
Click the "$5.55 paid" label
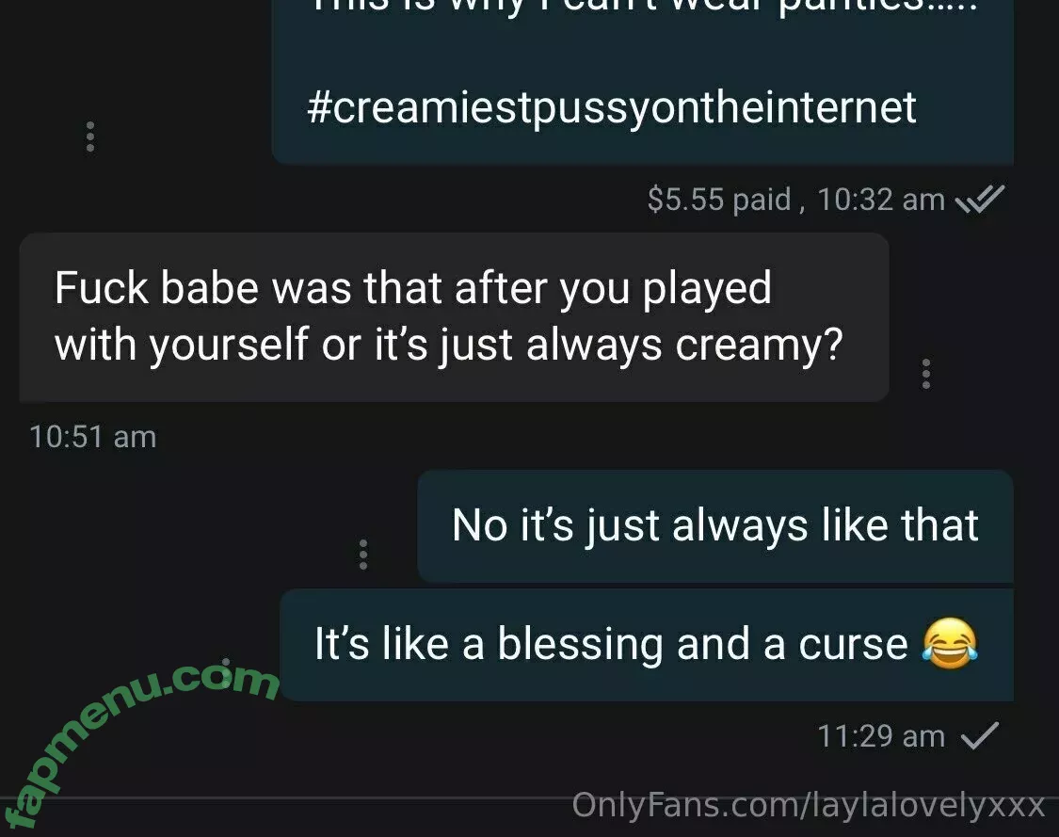(718, 200)
